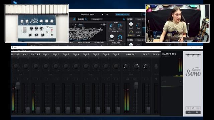Image resolution: width=214 pixels, height=120 pixels.
Task: Open the Engine 2 Wavetable type dropdown
Action: (97, 19)
